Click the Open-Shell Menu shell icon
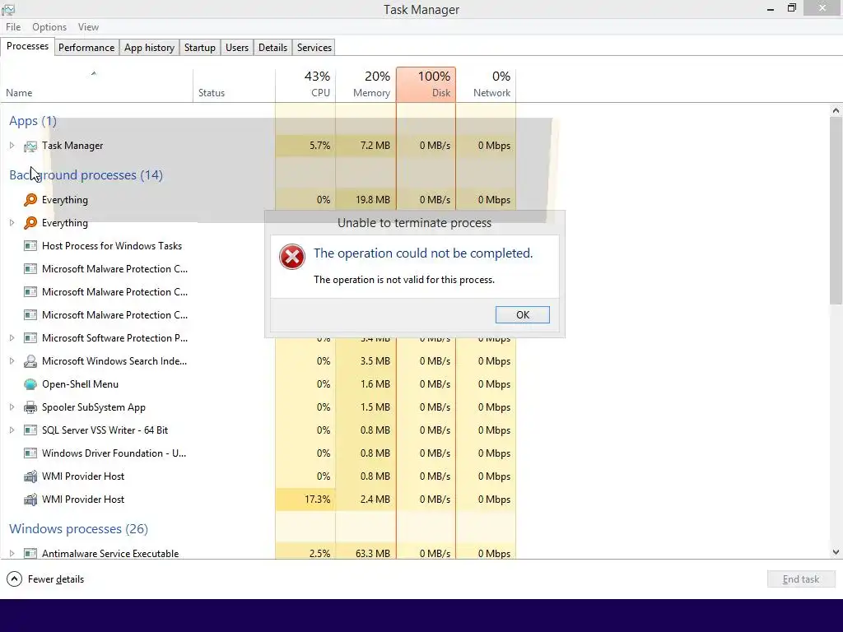The image size is (843, 632). 30,384
